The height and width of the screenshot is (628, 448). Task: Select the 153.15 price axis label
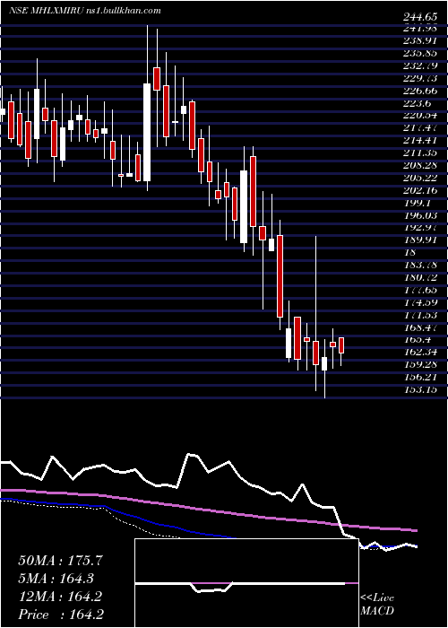[x=420, y=389]
